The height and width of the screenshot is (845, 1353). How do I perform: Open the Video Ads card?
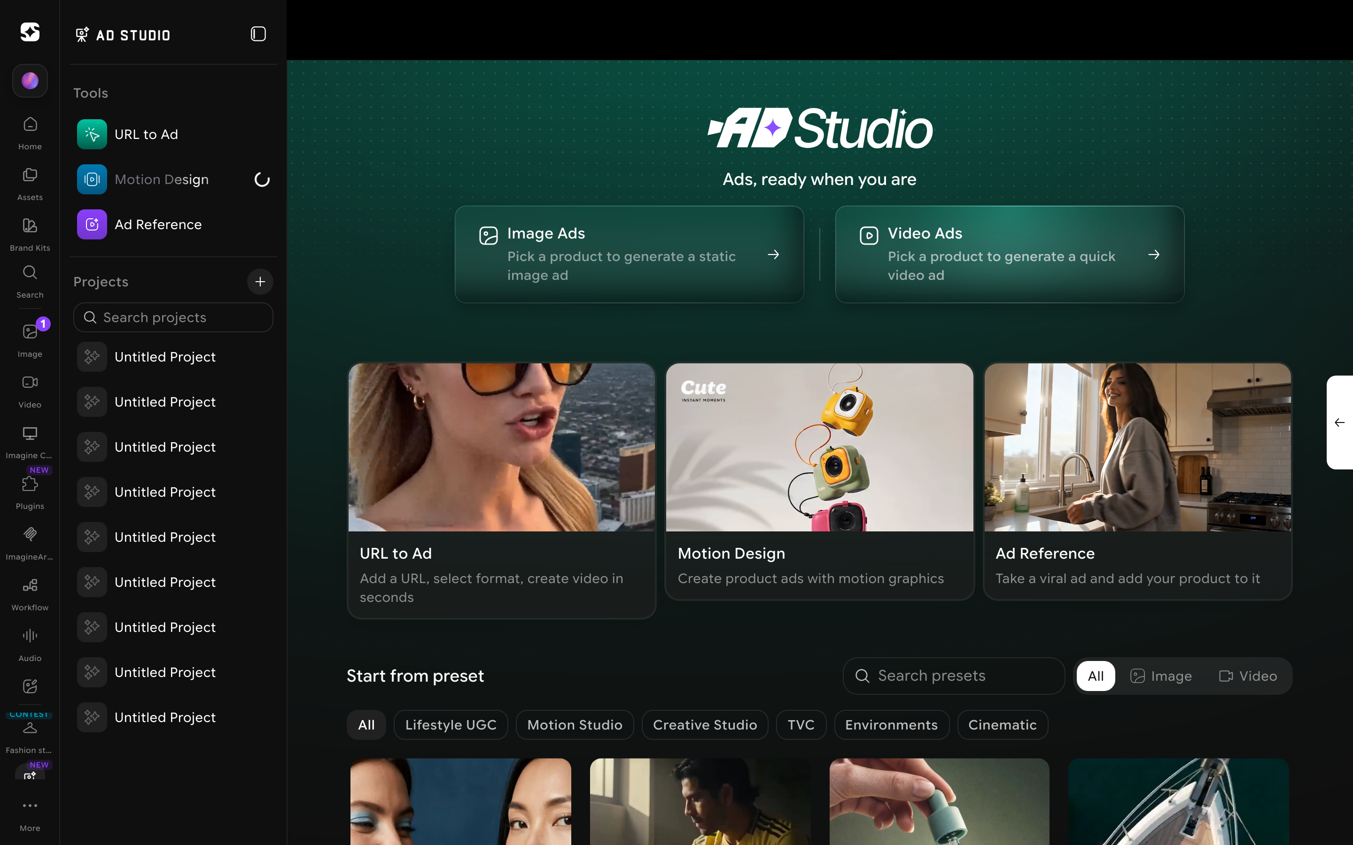pyautogui.click(x=1010, y=254)
